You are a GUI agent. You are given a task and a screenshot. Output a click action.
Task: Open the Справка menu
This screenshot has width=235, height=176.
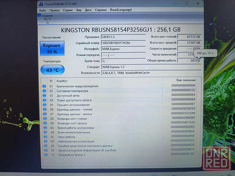point(101,10)
